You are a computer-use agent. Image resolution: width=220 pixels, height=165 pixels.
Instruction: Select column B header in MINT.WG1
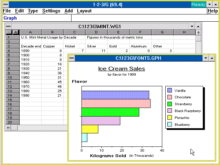(53, 32)
